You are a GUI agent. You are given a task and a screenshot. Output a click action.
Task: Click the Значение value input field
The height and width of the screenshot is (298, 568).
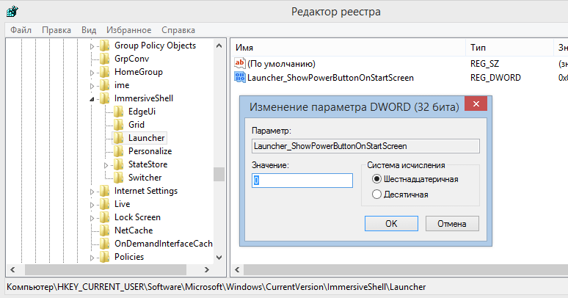coord(302,180)
